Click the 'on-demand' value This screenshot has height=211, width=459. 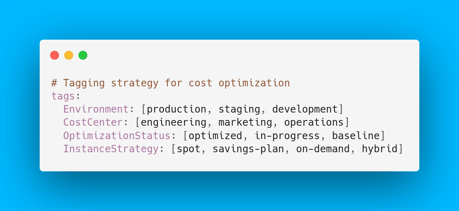coord(323,149)
